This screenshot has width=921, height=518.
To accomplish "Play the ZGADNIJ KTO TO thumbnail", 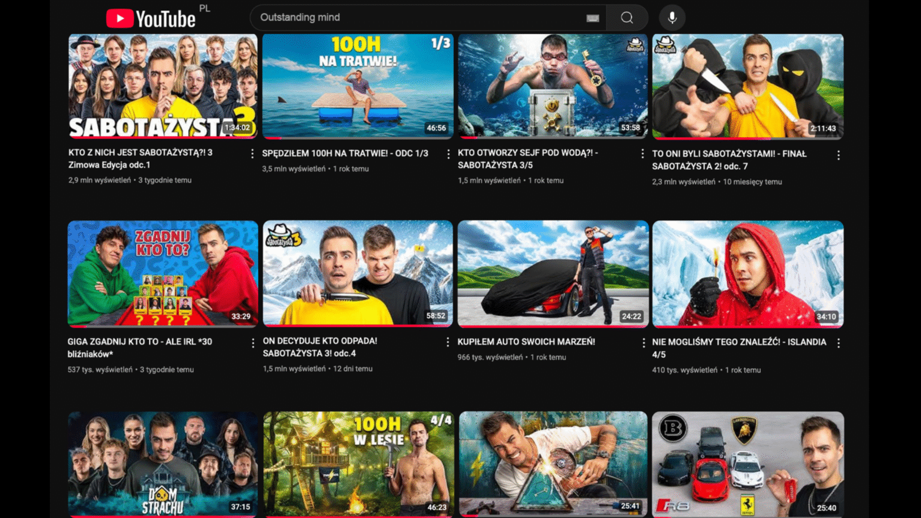I will tap(162, 273).
